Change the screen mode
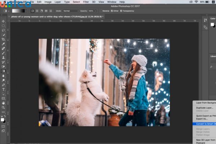The width and height of the screenshot is (216, 144). (x=3, y=131)
